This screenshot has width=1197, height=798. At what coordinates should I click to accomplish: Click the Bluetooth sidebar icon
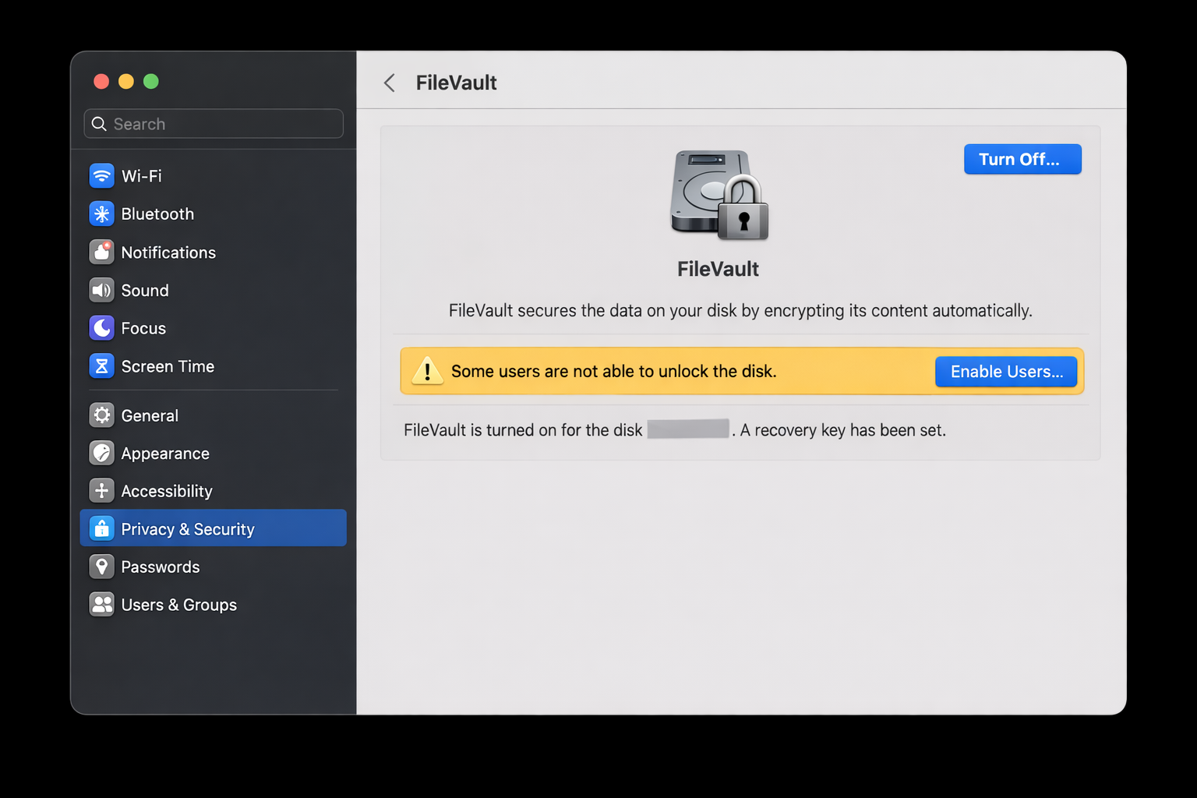(101, 214)
